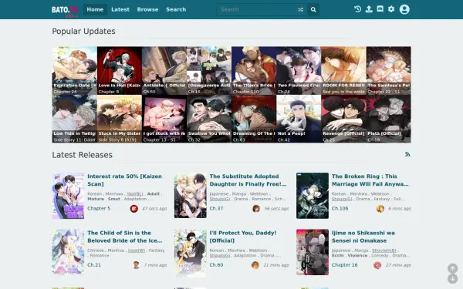
Task: Open The Child of Sin title link
Action: (124, 237)
